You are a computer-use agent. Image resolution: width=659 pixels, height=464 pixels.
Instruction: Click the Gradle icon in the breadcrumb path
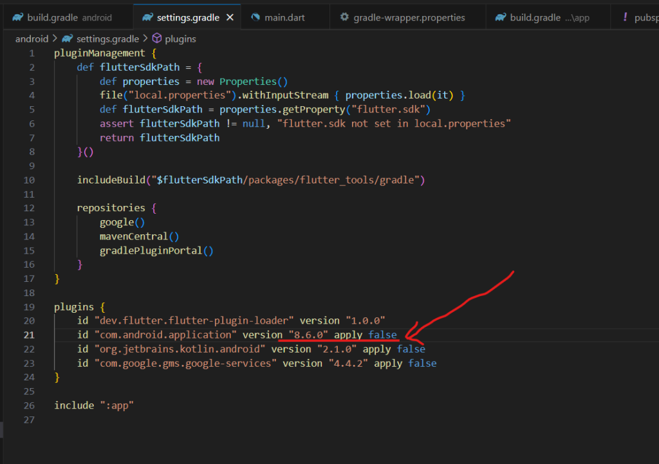pyautogui.click(x=68, y=39)
